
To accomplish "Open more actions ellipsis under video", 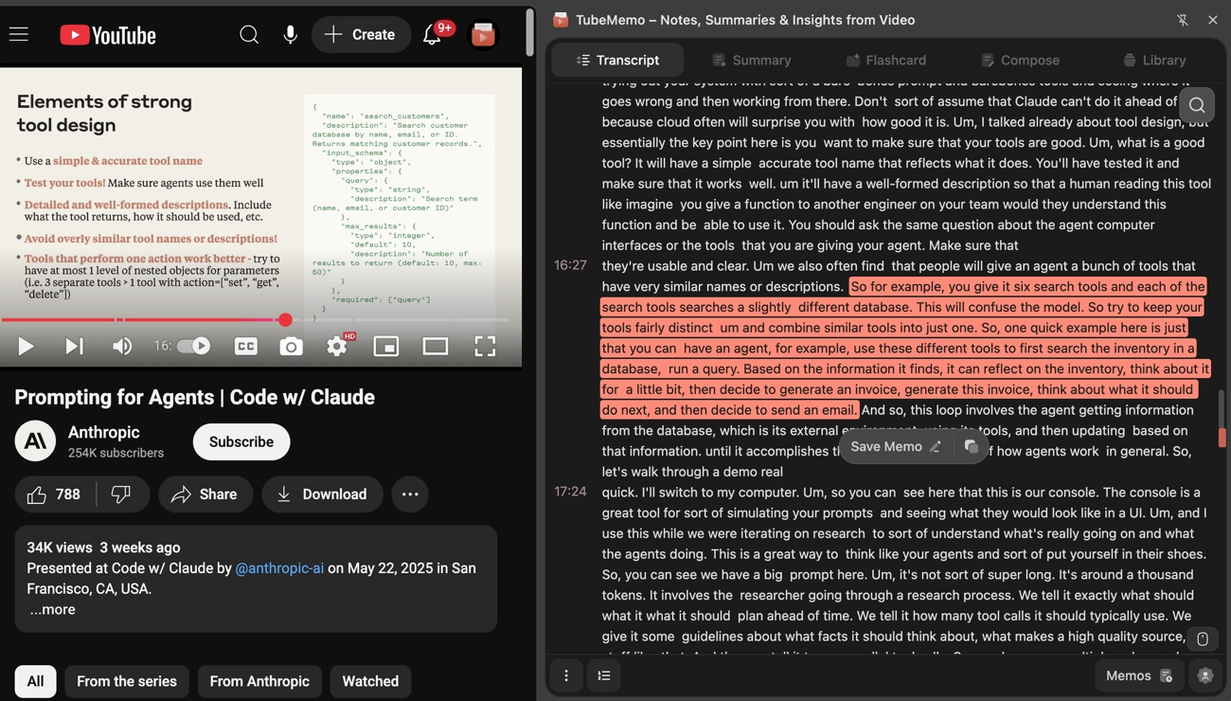I will point(410,494).
